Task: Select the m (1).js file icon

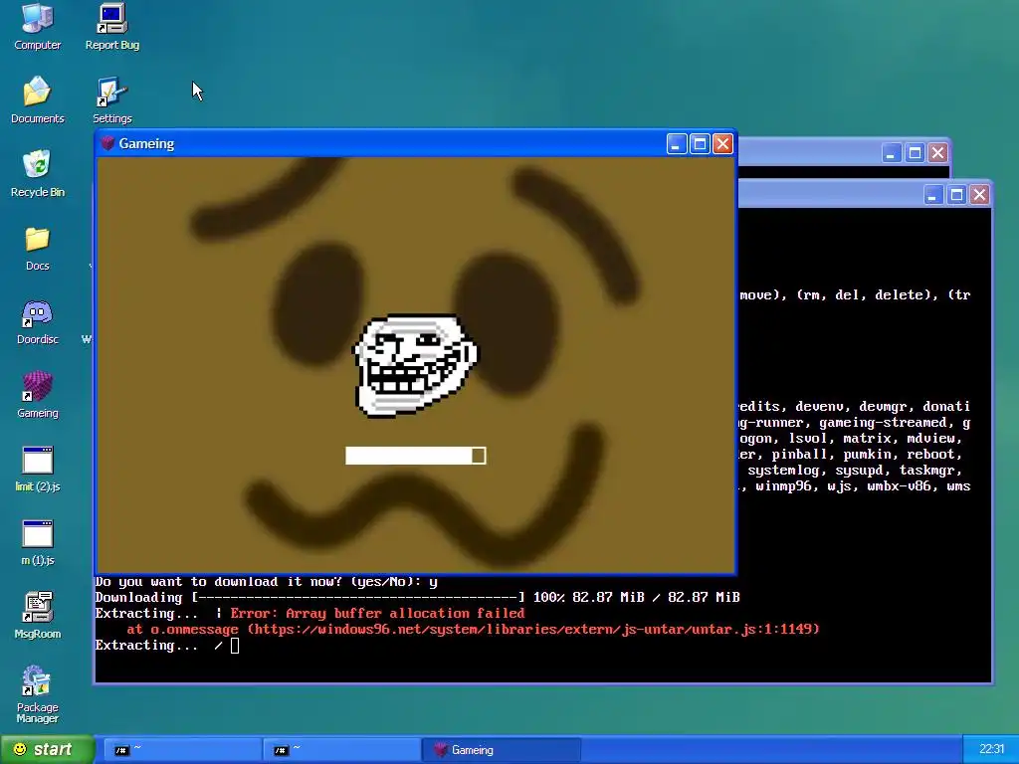Action: pos(37,542)
